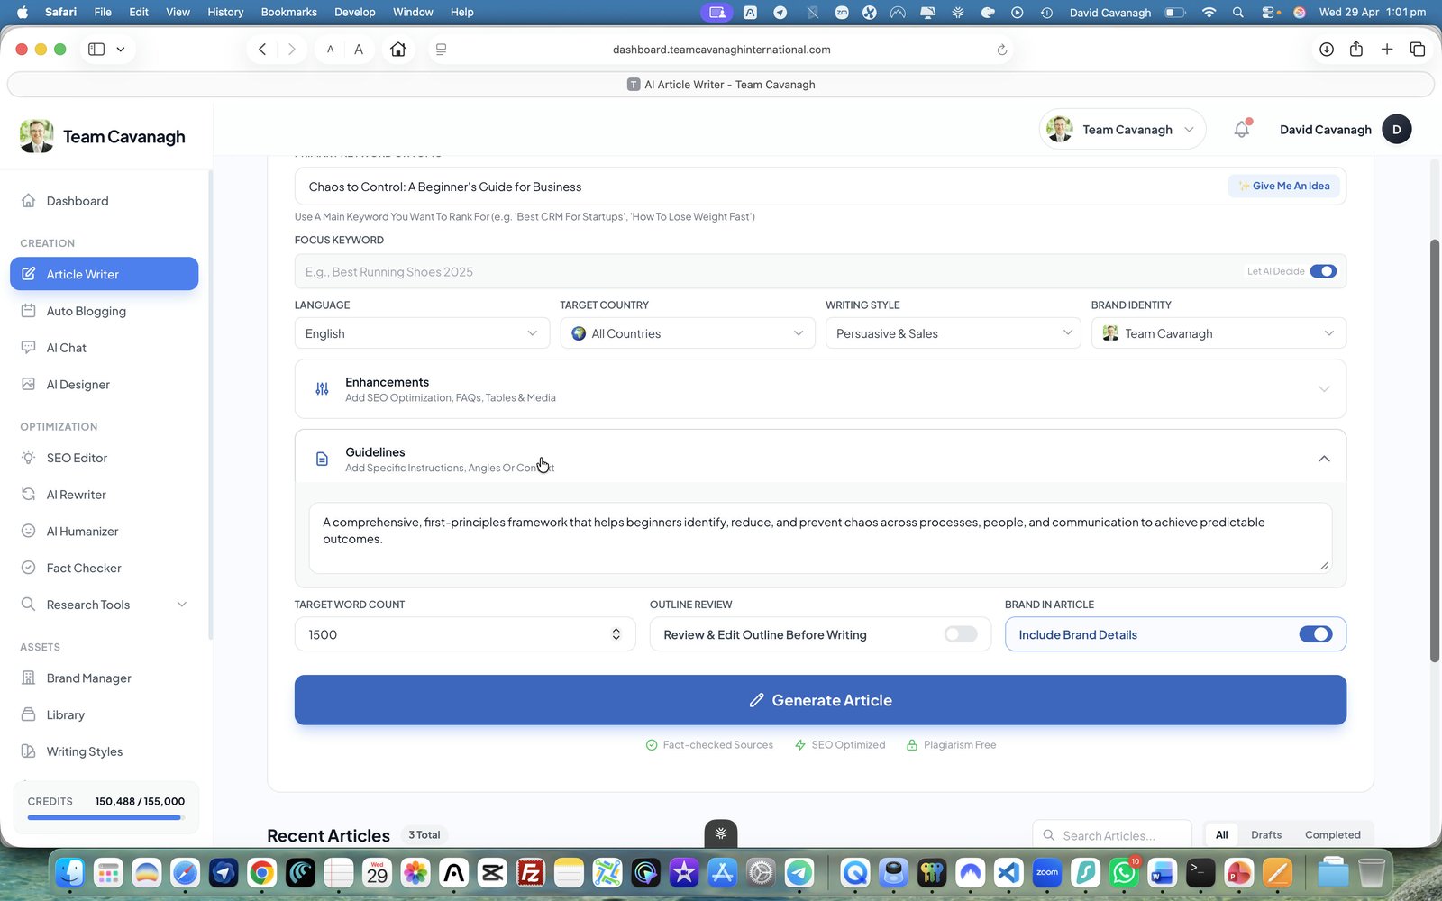
Task: Turn off Include Brand Details switch
Action: (1316, 634)
